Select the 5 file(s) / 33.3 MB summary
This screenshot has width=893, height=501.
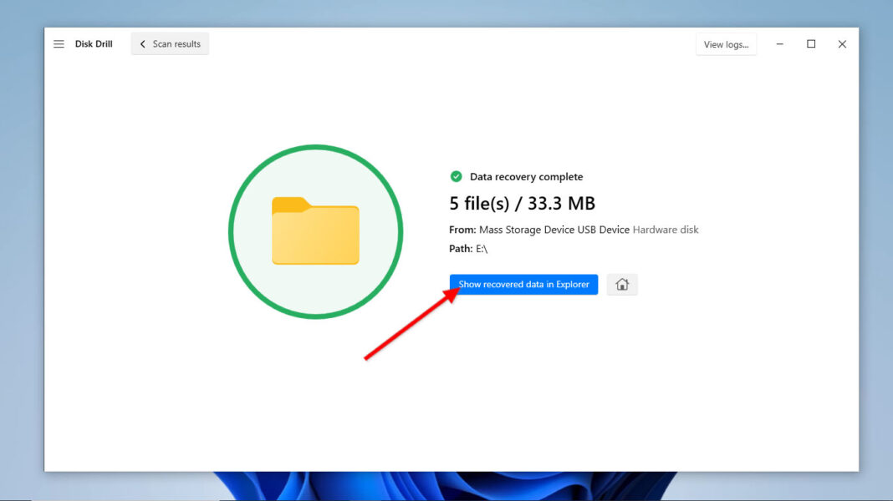[x=521, y=203]
